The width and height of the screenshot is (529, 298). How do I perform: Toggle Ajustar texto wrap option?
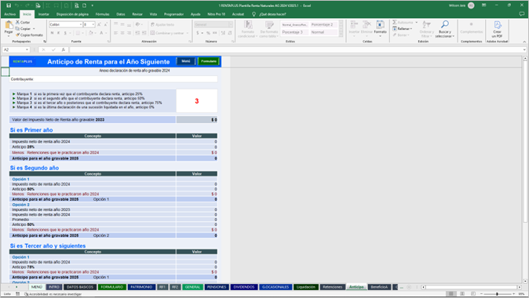[x=162, y=24]
